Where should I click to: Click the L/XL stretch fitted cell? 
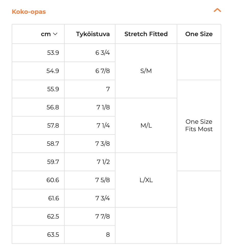click(146, 180)
